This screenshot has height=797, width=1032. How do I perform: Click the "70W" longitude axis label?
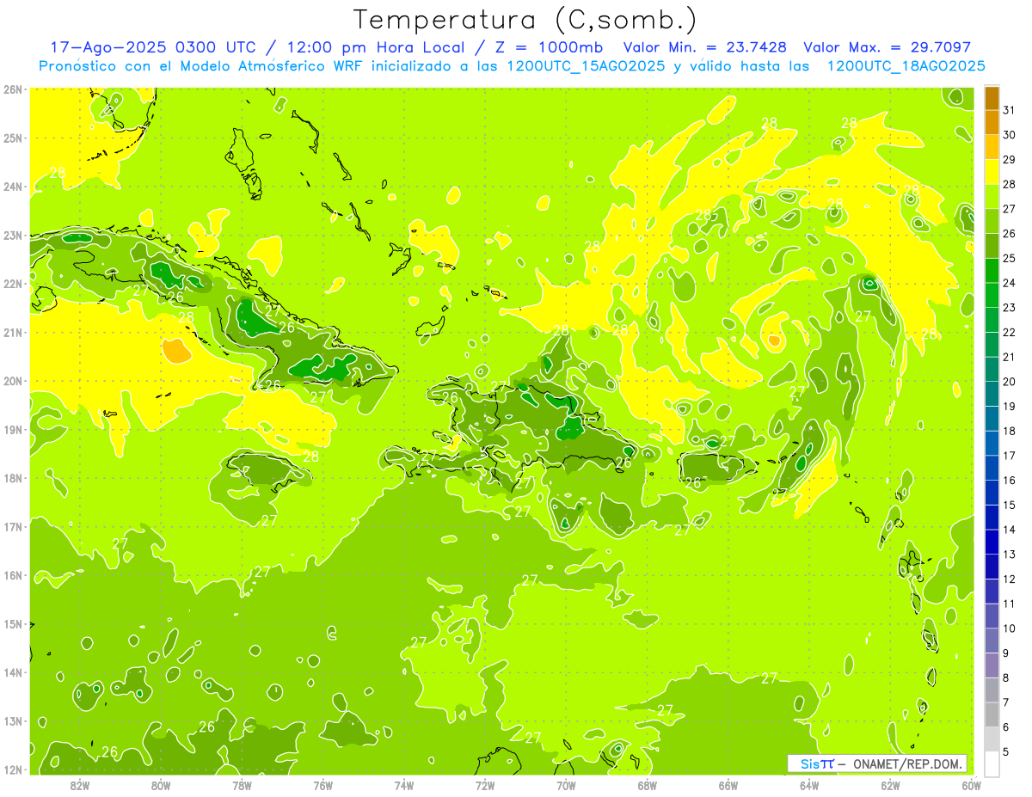pyautogui.click(x=566, y=785)
